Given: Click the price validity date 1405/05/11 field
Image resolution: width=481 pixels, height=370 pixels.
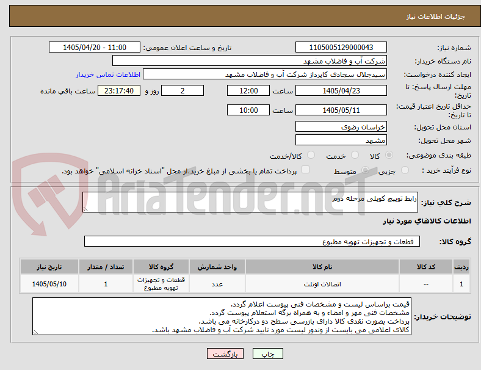Looking at the screenshot, I should point(341,110).
